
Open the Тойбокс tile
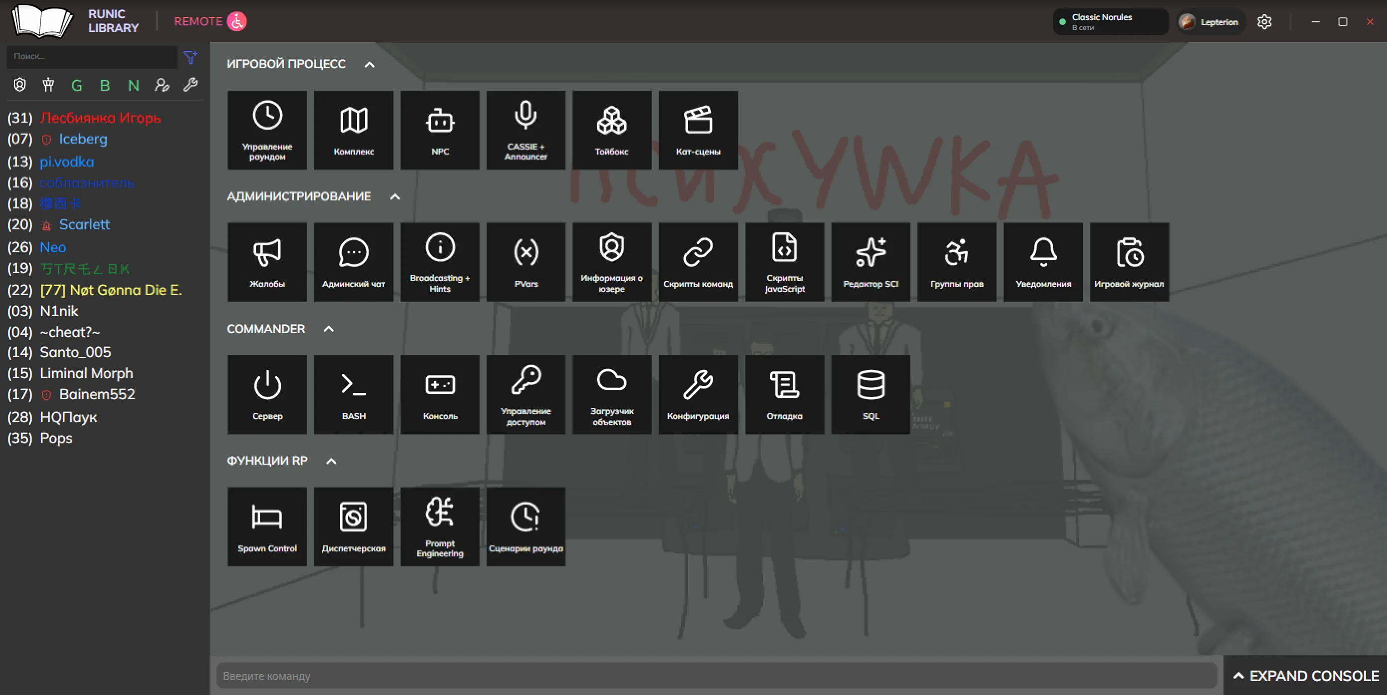pos(612,130)
